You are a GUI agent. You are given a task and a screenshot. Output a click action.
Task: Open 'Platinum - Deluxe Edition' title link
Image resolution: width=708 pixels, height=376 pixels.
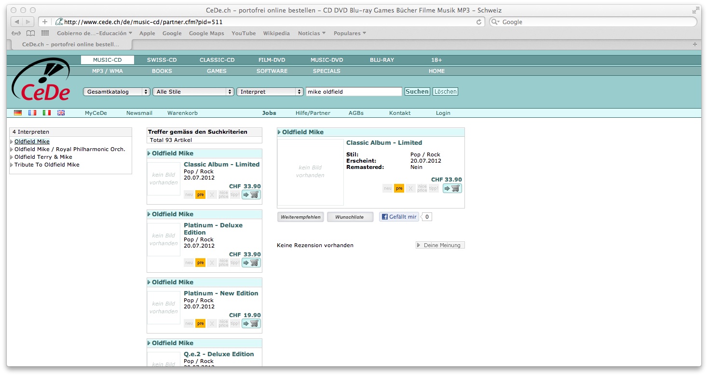[x=213, y=229]
